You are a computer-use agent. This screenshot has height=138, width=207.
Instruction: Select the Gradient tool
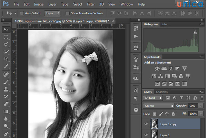6,111
